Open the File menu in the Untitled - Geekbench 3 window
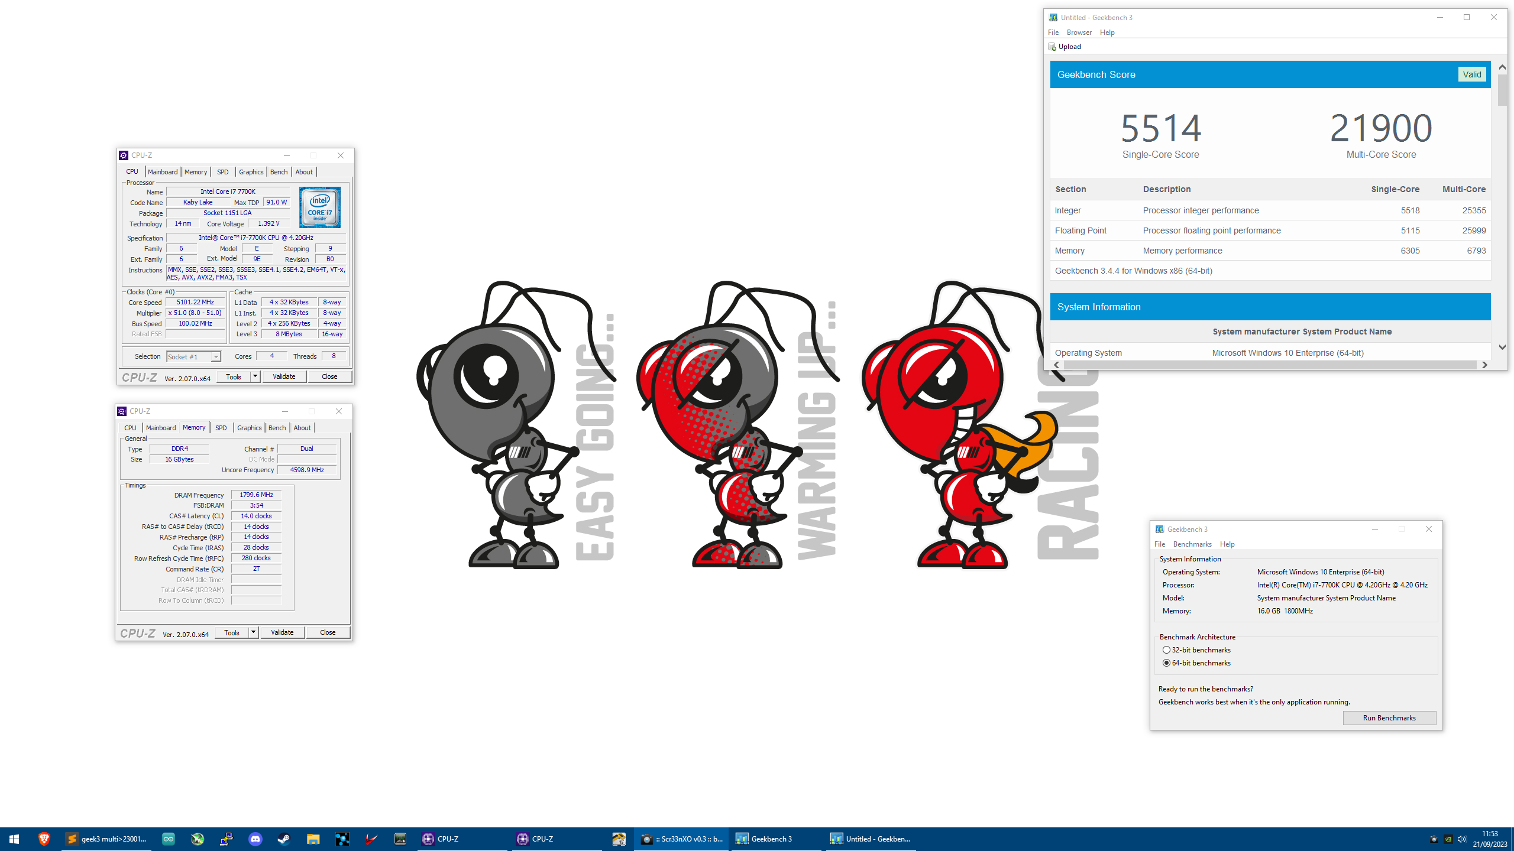 pyautogui.click(x=1053, y=33)
